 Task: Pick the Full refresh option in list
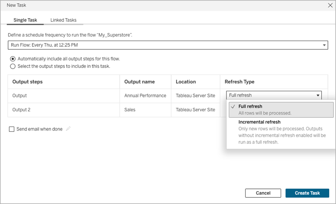(x=281, y=110)
